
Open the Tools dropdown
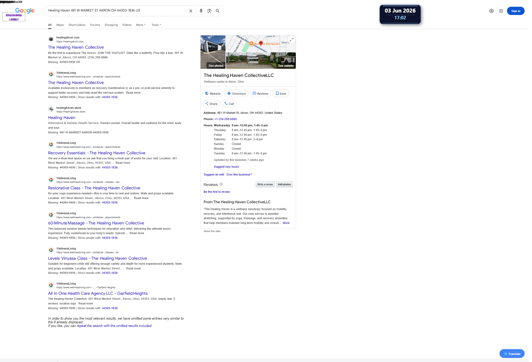tap(156, 25)
